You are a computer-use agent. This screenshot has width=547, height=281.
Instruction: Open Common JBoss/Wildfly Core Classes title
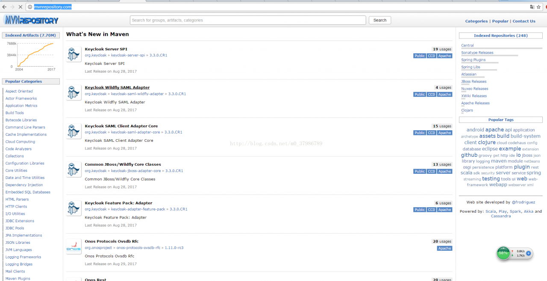click(123, 164)
